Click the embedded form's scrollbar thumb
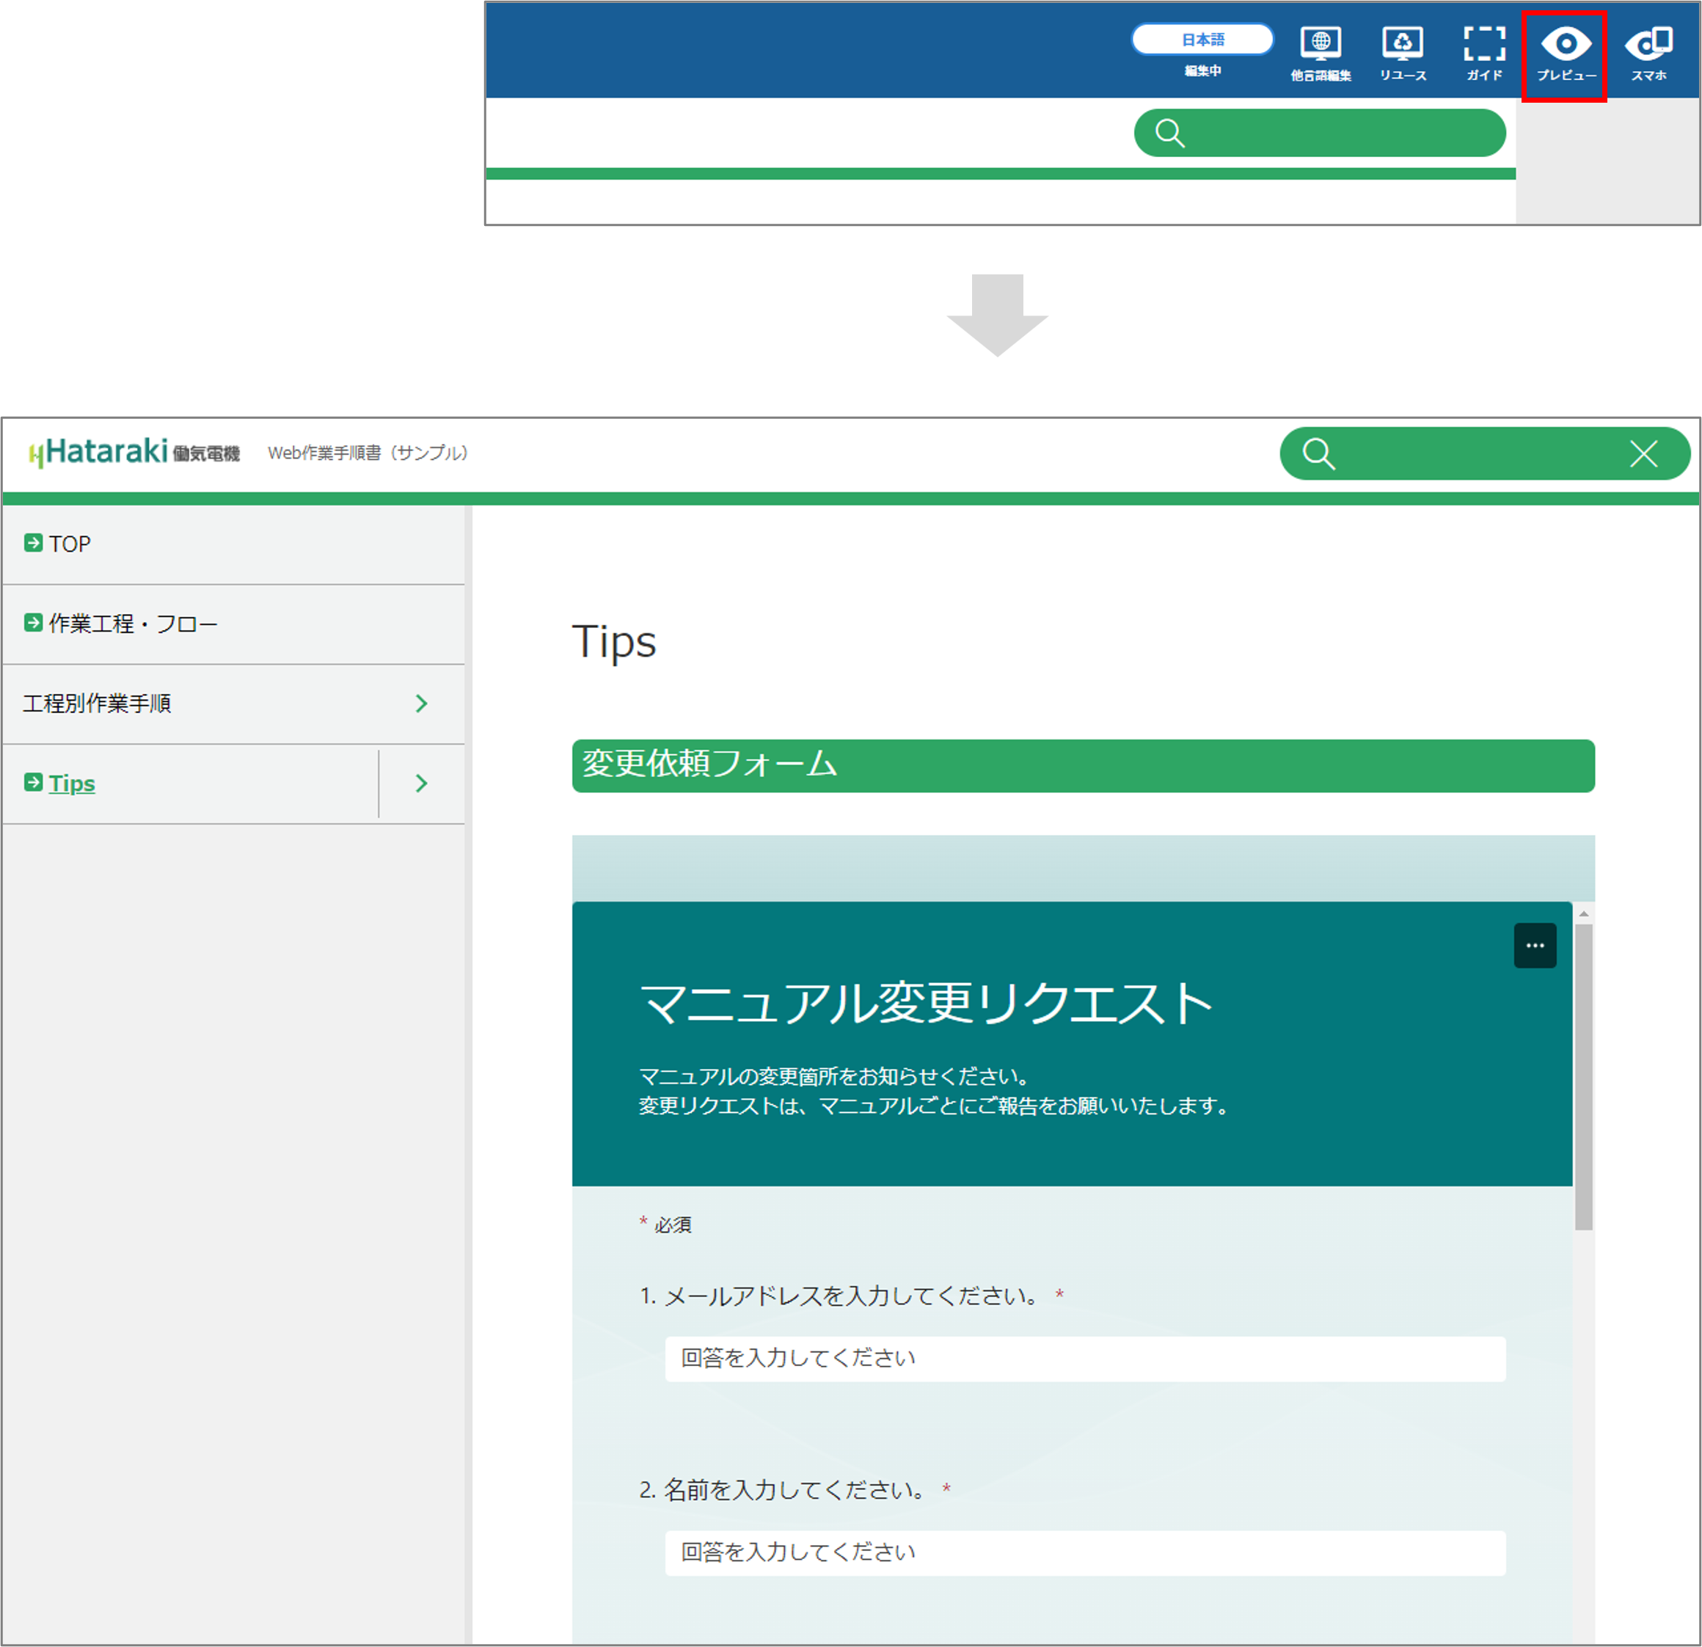 pos(1583,1076)
